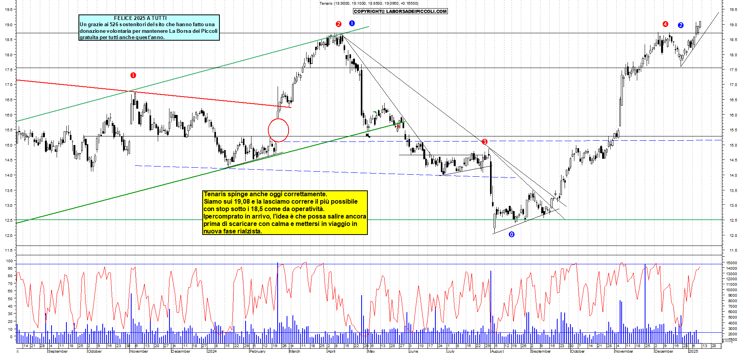The width and height of the screenshot is (738, 353).
Task: Click the 50 oscillator scale label
Action: pyautogui.click(x=11, y=299)
